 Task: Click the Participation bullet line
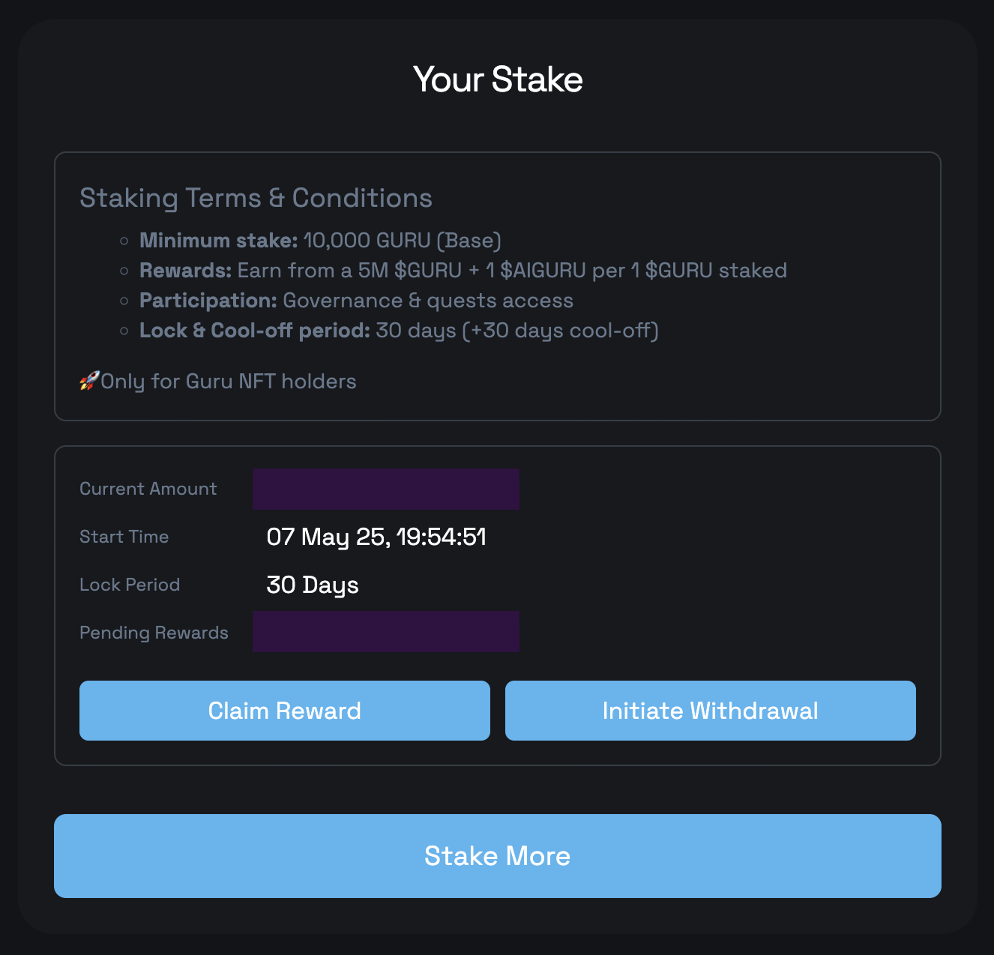[x=356, y=301]
